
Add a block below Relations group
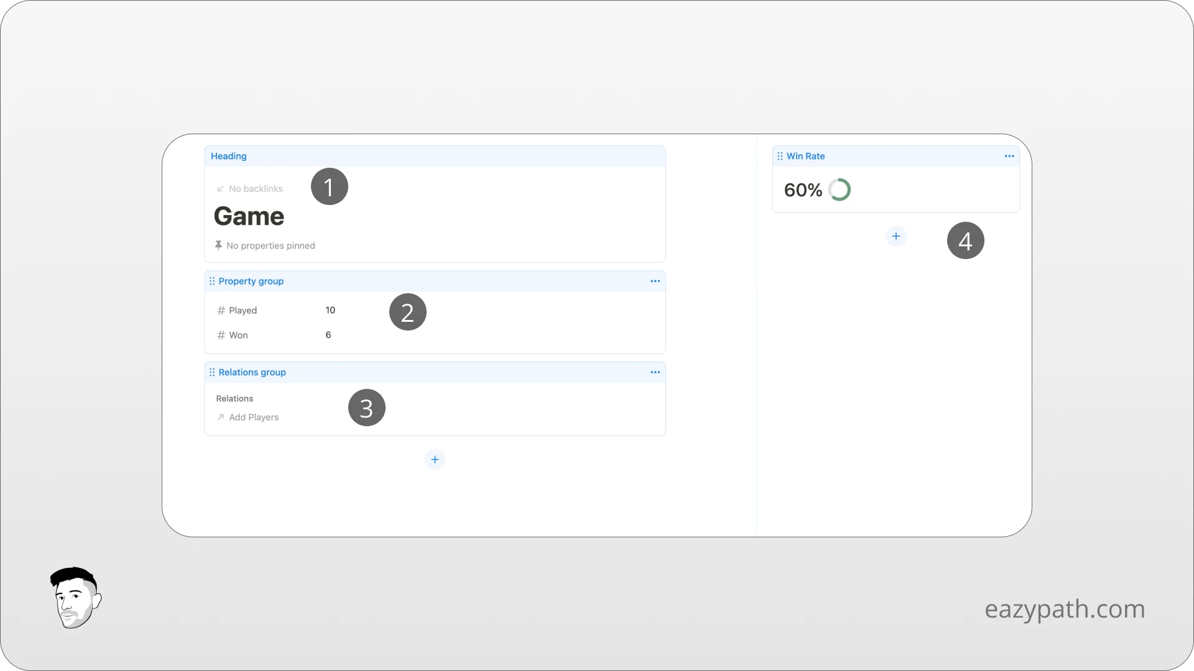tap(435, 460)
